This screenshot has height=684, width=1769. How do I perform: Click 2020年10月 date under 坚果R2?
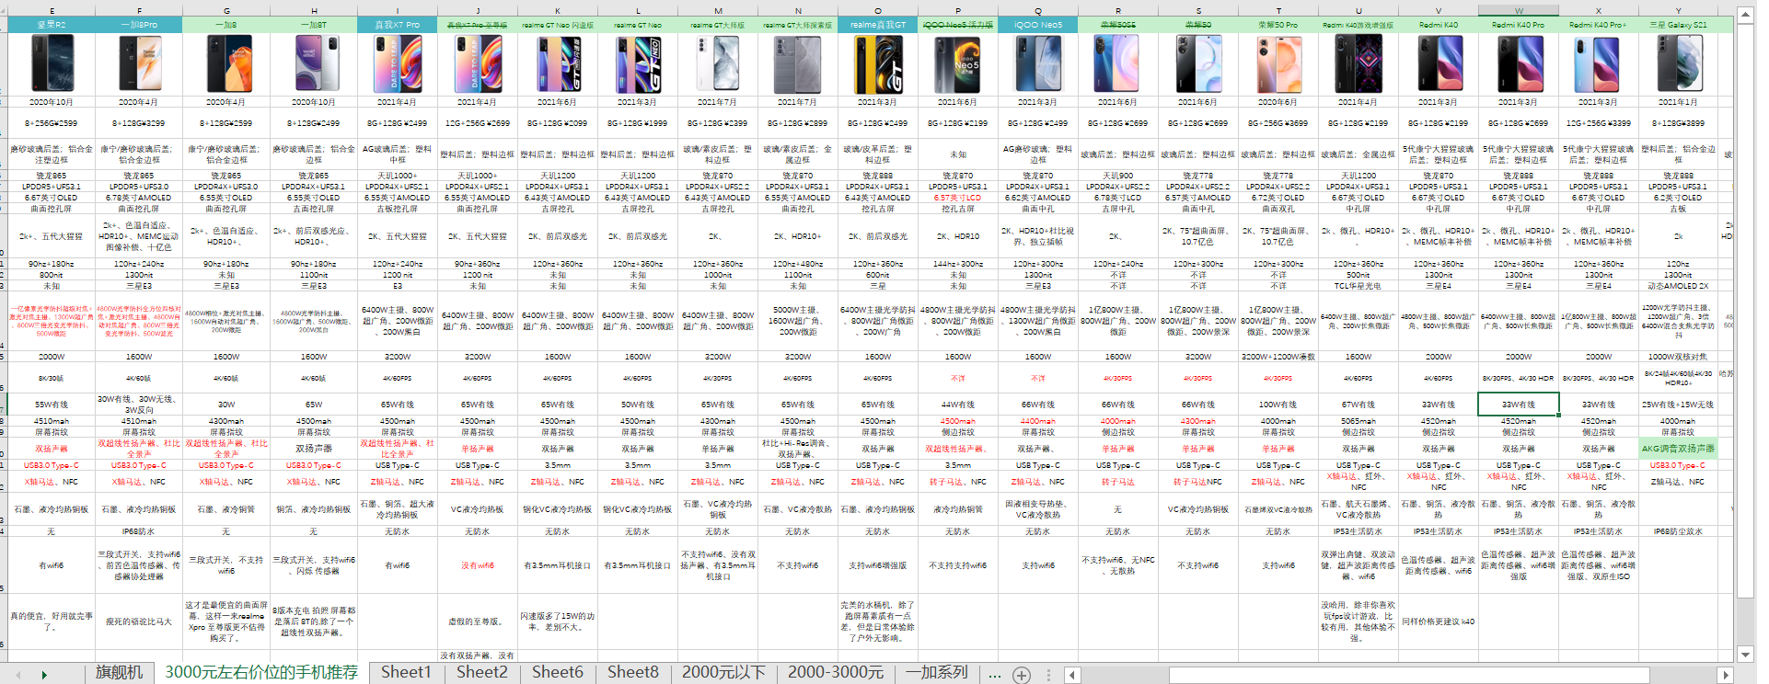52,102
